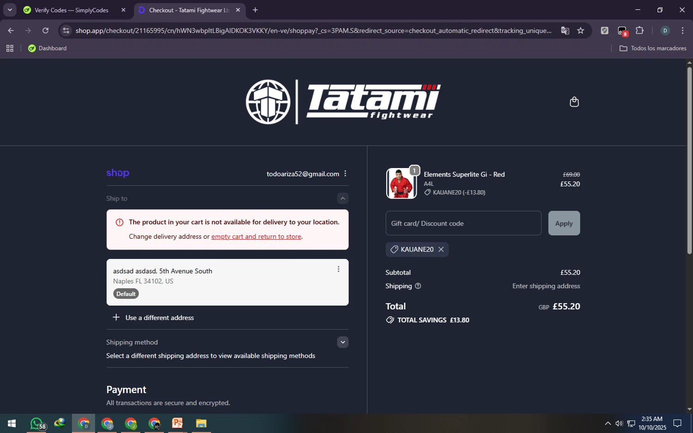Select the asdsad asdasd address card
The height and width of the screenshot is (433, 693).
[x=227, y=282]
